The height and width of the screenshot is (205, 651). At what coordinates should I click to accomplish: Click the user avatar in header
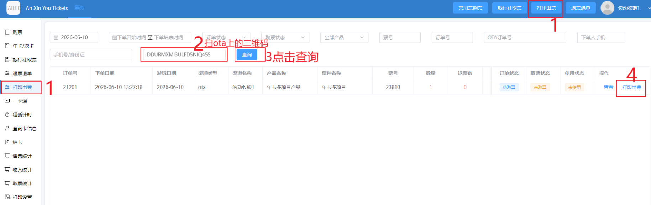tap(607, 8)
